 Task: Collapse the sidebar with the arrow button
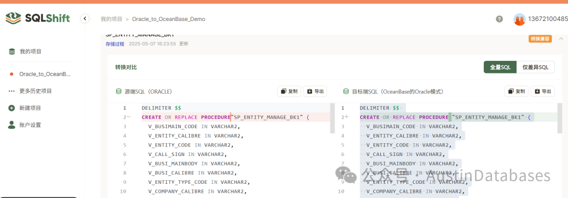click(85, 18)
